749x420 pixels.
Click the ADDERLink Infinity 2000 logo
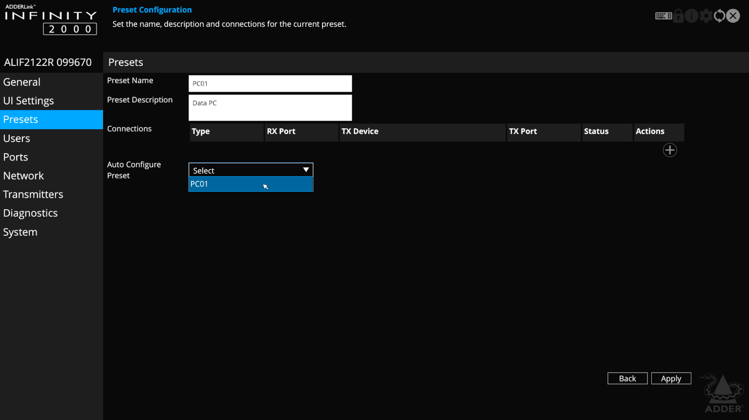[51, 20]
